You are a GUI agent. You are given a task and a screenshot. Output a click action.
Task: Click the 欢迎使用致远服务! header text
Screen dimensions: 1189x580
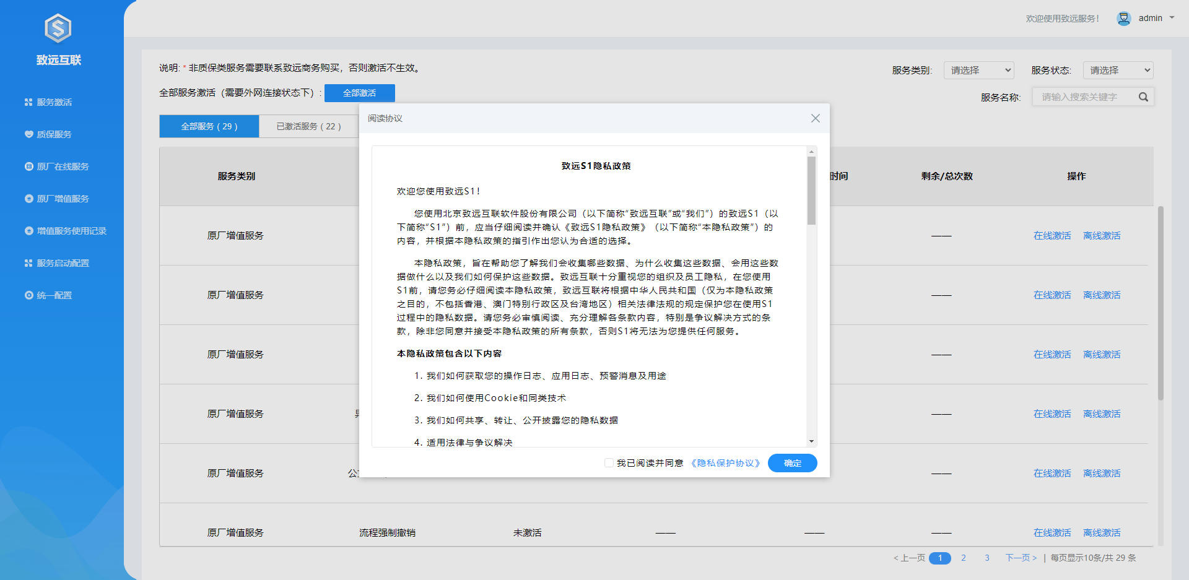1063,19
